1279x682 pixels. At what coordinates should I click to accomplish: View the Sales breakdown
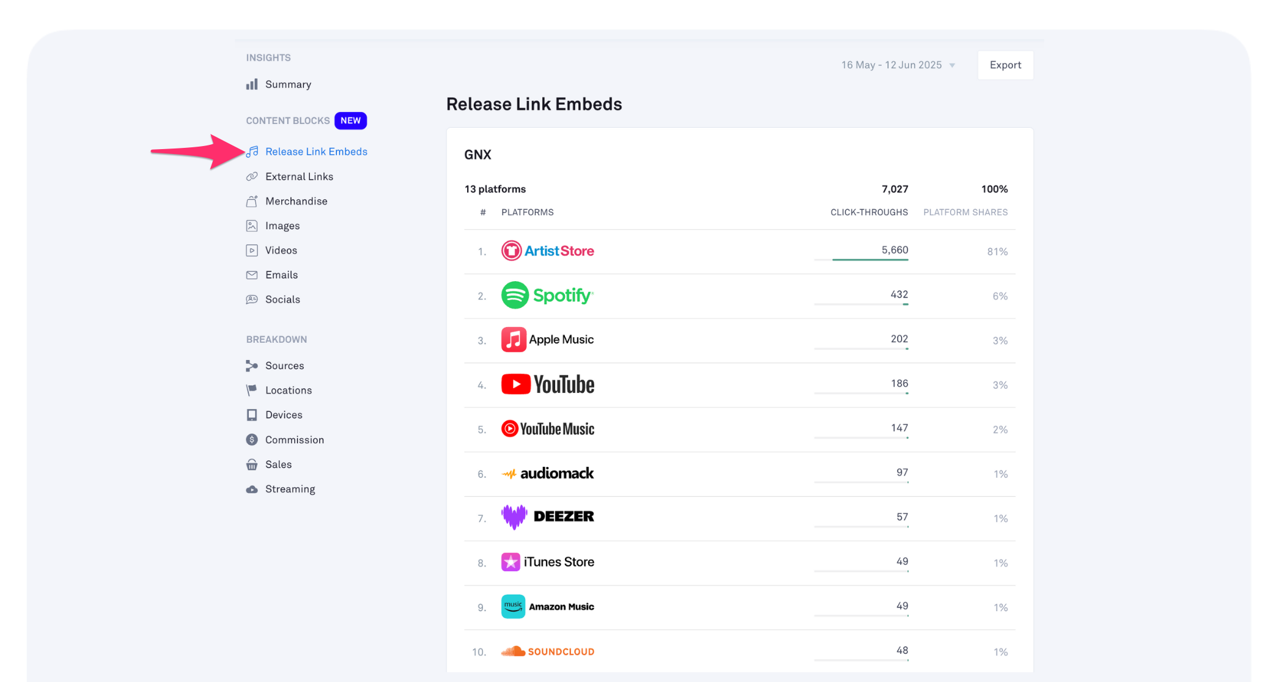[x=278, y=464]
